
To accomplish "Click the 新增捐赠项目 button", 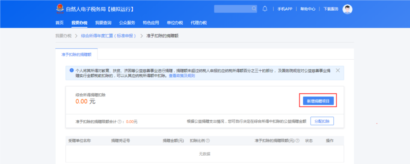I will (x=319, y=101).
